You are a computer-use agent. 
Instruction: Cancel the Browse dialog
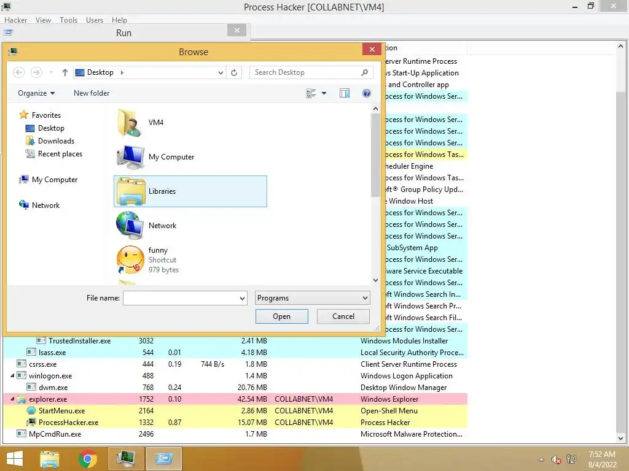[x=343, y=316]
